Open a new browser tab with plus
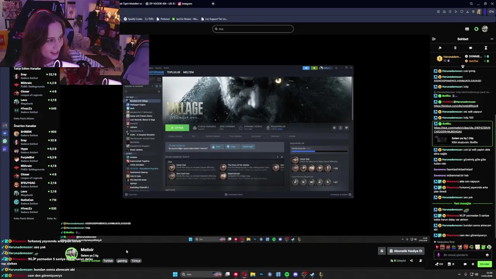 [213, 3]
